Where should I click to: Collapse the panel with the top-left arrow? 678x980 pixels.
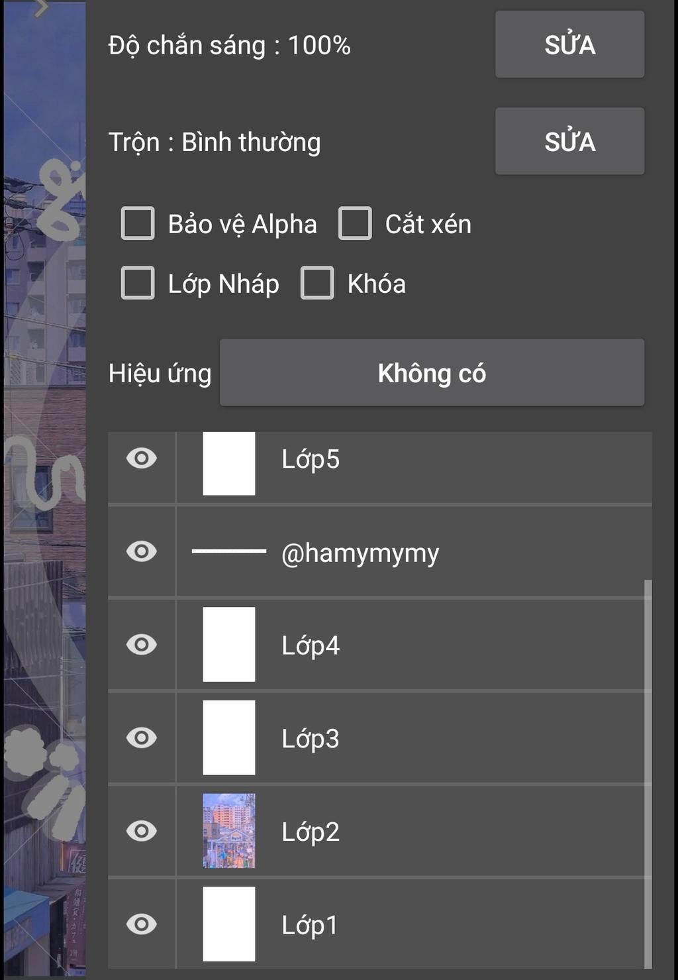tap(41, 8)
